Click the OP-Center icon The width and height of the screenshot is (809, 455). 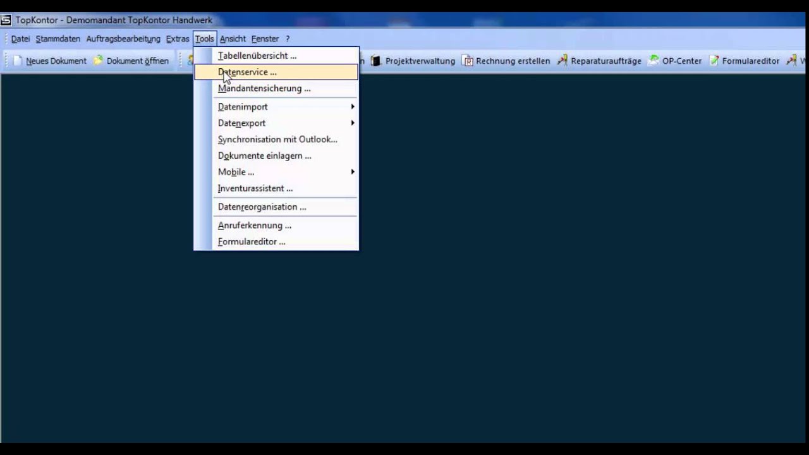pos(654,61)
